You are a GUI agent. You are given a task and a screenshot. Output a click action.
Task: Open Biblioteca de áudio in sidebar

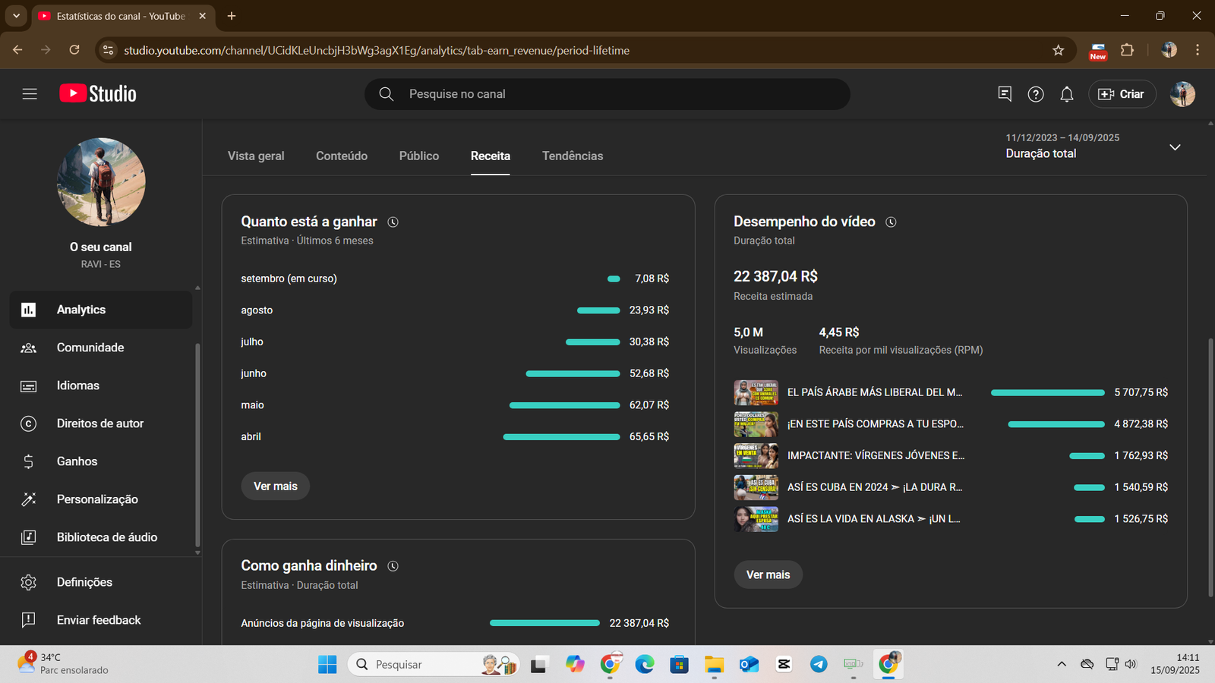(x=106, y=537)
